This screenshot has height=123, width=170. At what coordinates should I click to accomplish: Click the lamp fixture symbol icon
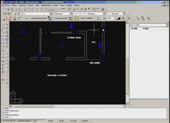[x=133, y=18]
